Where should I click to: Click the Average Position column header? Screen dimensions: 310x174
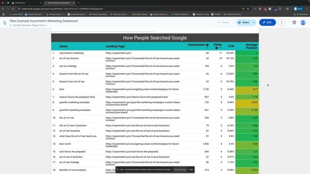pos(251,46)
